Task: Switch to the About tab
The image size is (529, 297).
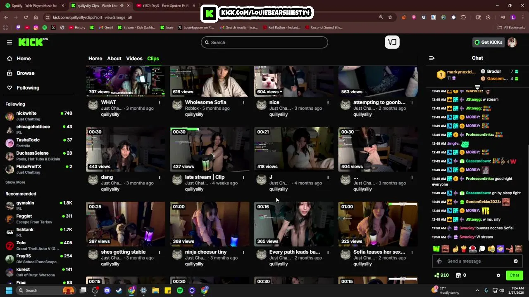Action: click(114, 59)
